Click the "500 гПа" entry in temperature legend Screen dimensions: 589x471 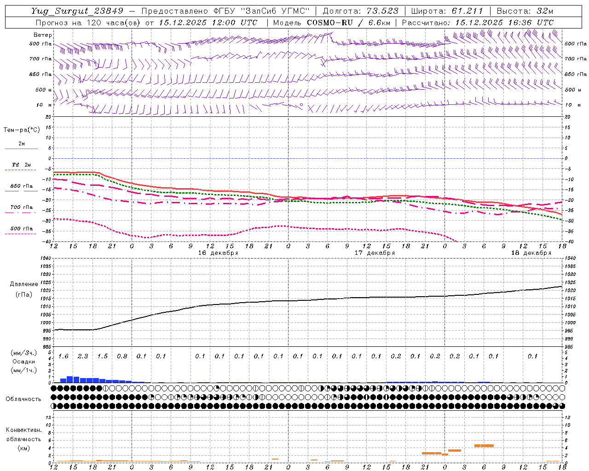[x=22, y=229]
